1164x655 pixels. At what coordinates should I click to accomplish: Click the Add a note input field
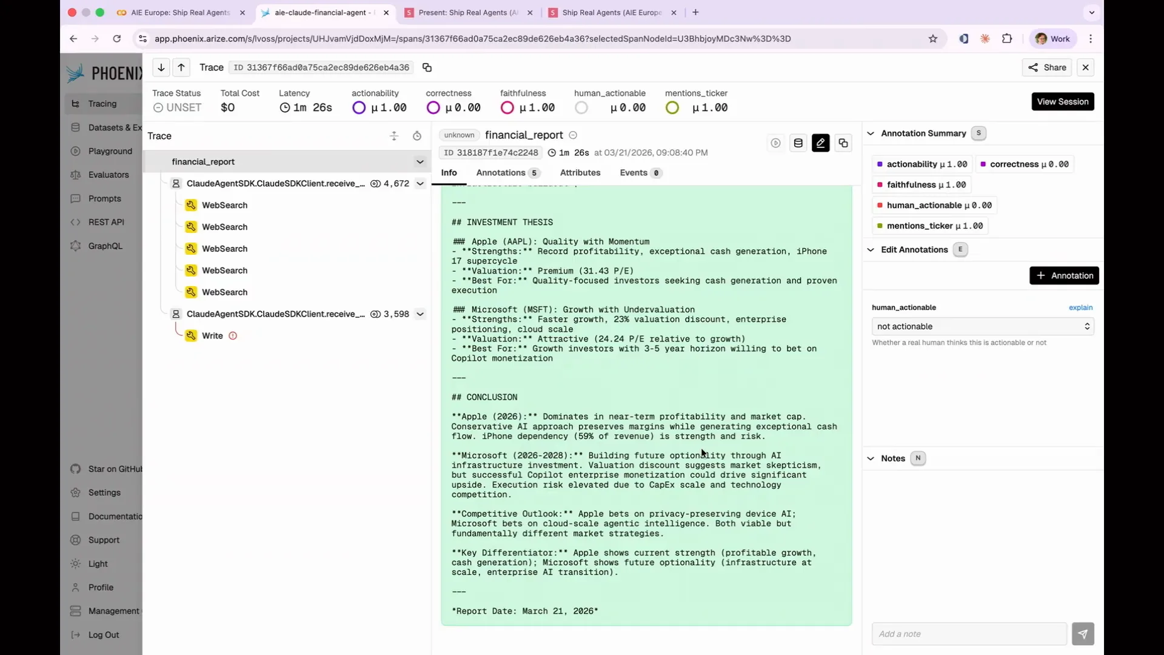969,634
